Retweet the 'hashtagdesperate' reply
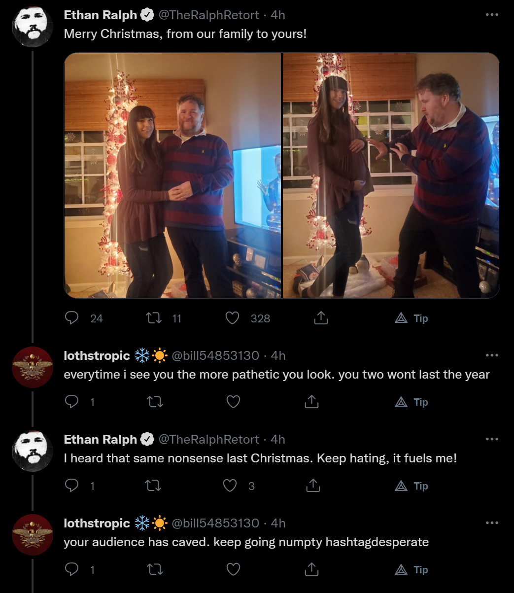514x593 pixels. point(155,569)
